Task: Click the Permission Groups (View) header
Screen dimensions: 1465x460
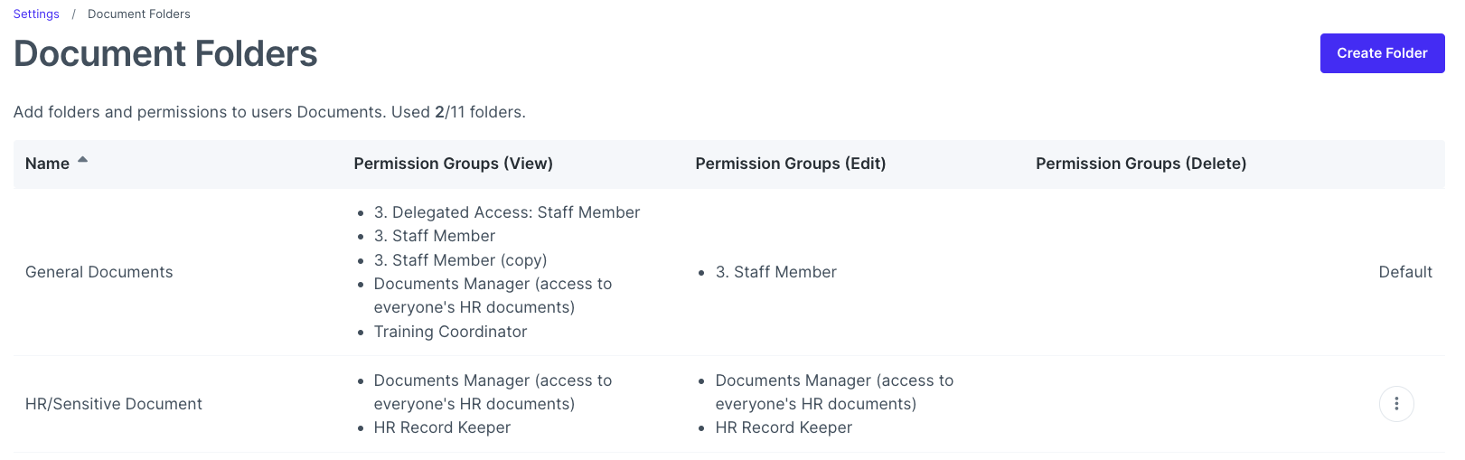Action: [453, 164]
